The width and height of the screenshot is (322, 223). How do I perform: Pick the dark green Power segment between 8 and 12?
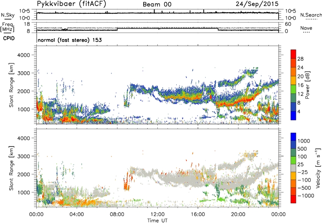(x=293, y=98)
